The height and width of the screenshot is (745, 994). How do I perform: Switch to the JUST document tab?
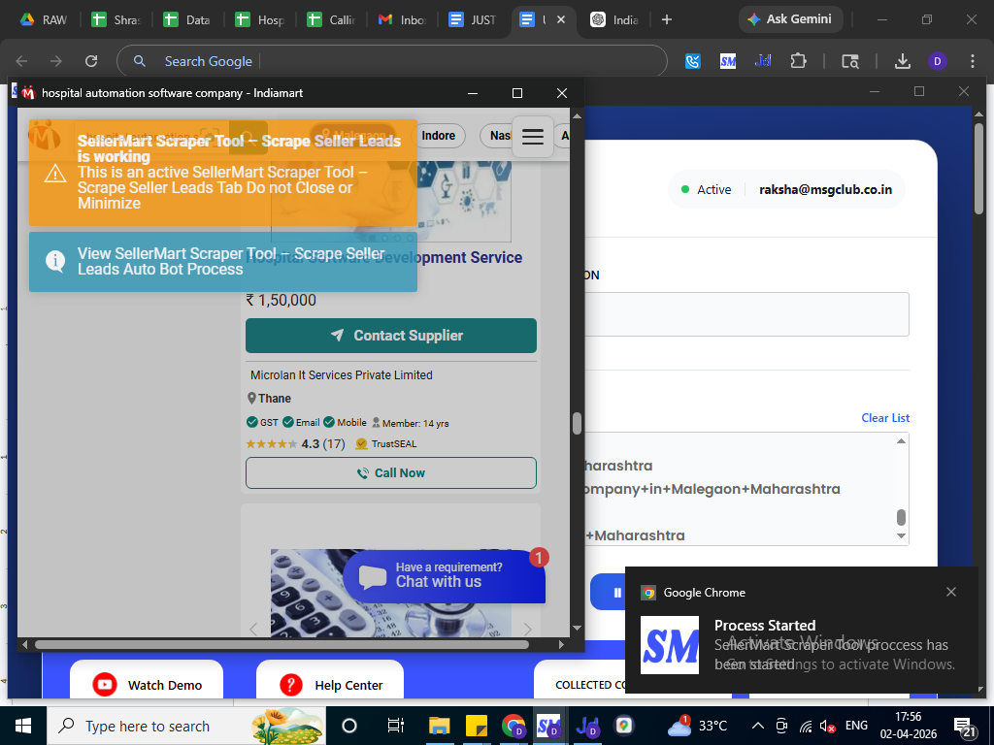click(473, 19)
